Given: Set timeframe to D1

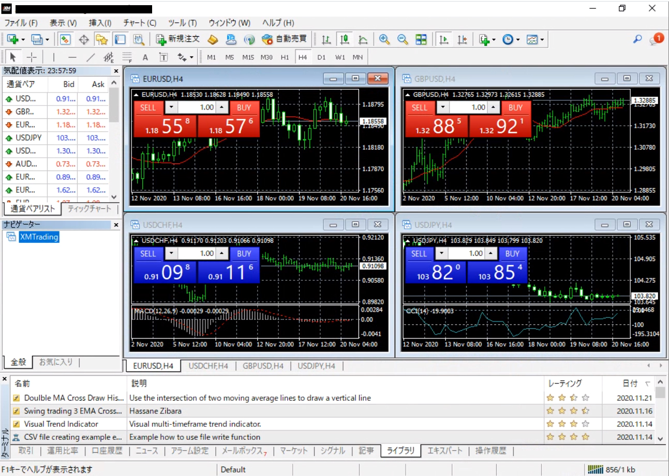Looking at the screenshot, I should pos(321,57).
